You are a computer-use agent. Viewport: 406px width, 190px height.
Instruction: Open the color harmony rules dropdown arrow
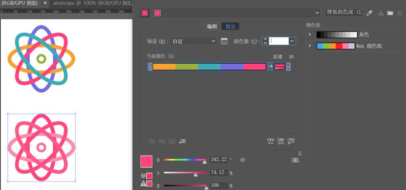tap(317, 13)
